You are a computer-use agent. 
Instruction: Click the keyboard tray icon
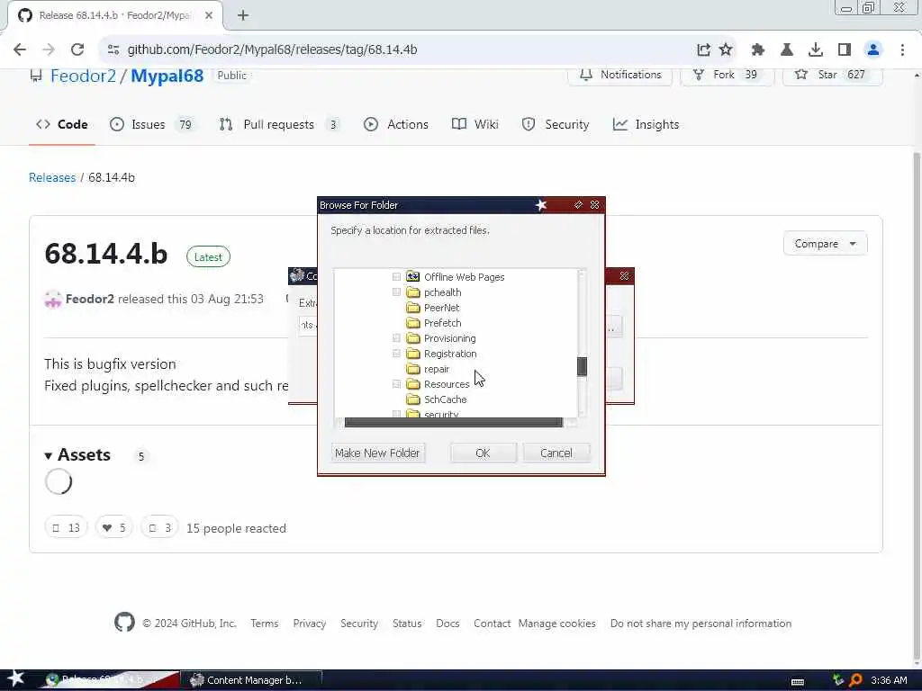[798, 681]
